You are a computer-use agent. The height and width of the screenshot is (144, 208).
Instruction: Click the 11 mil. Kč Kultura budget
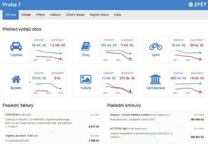(x=108, y=78)
